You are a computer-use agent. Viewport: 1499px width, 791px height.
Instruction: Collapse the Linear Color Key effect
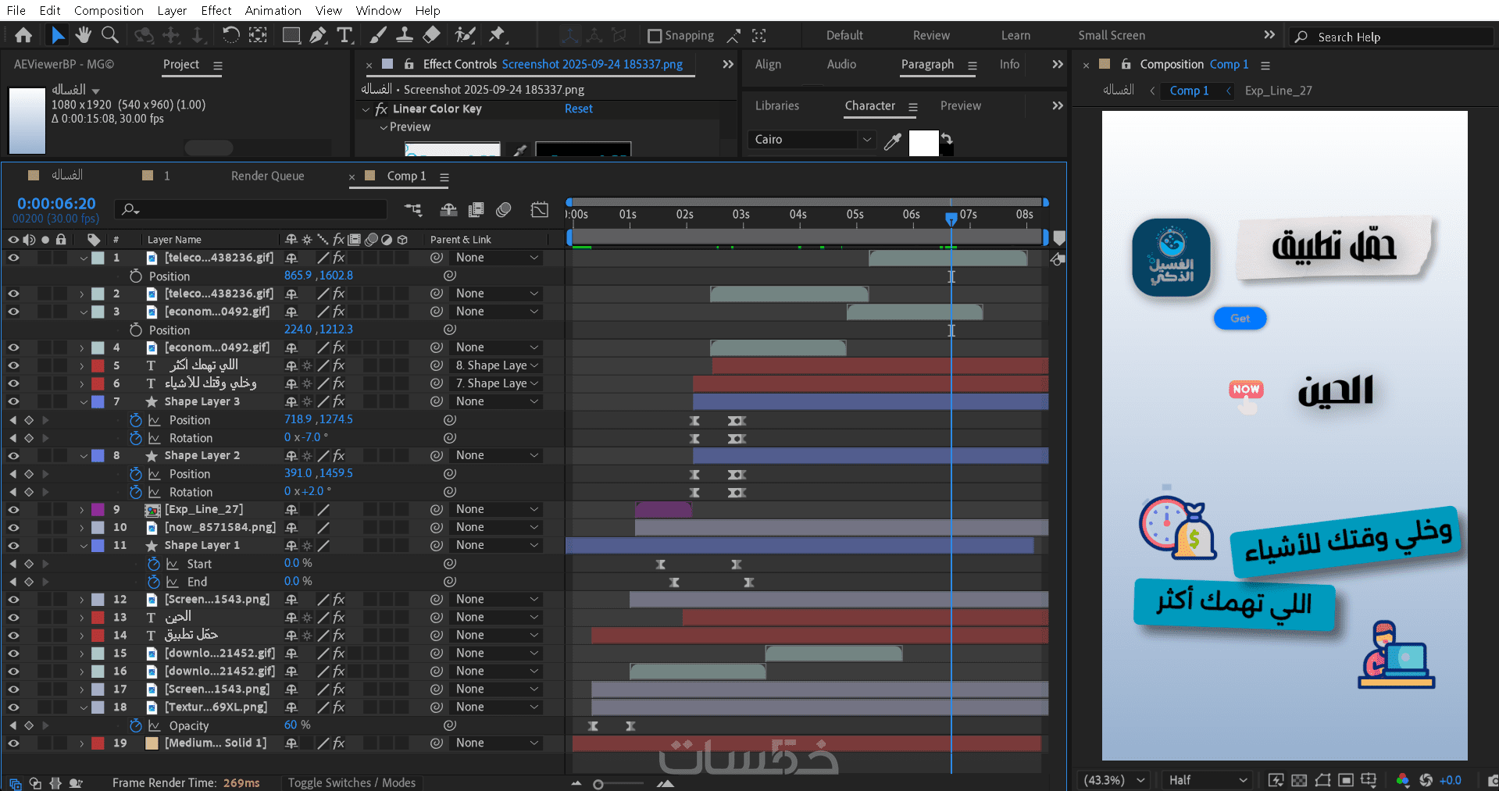tap(366, 109)
